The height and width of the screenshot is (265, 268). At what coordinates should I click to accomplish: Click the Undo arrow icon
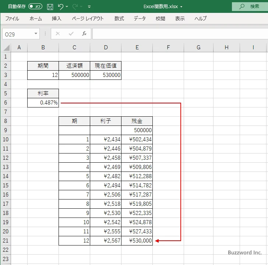60,7
